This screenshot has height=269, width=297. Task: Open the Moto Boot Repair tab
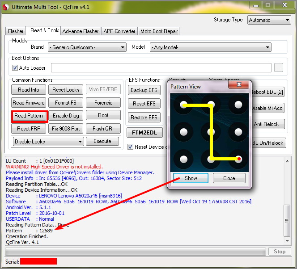(x=159, y=31)
